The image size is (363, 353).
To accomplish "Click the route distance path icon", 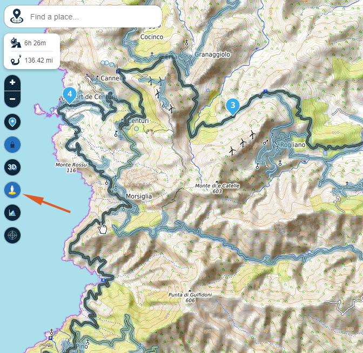I will (x=15, y=60).
